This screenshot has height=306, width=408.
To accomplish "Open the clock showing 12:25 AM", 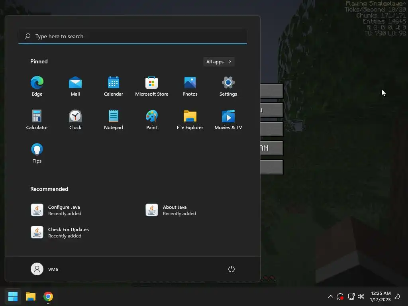I will (381, 296).
